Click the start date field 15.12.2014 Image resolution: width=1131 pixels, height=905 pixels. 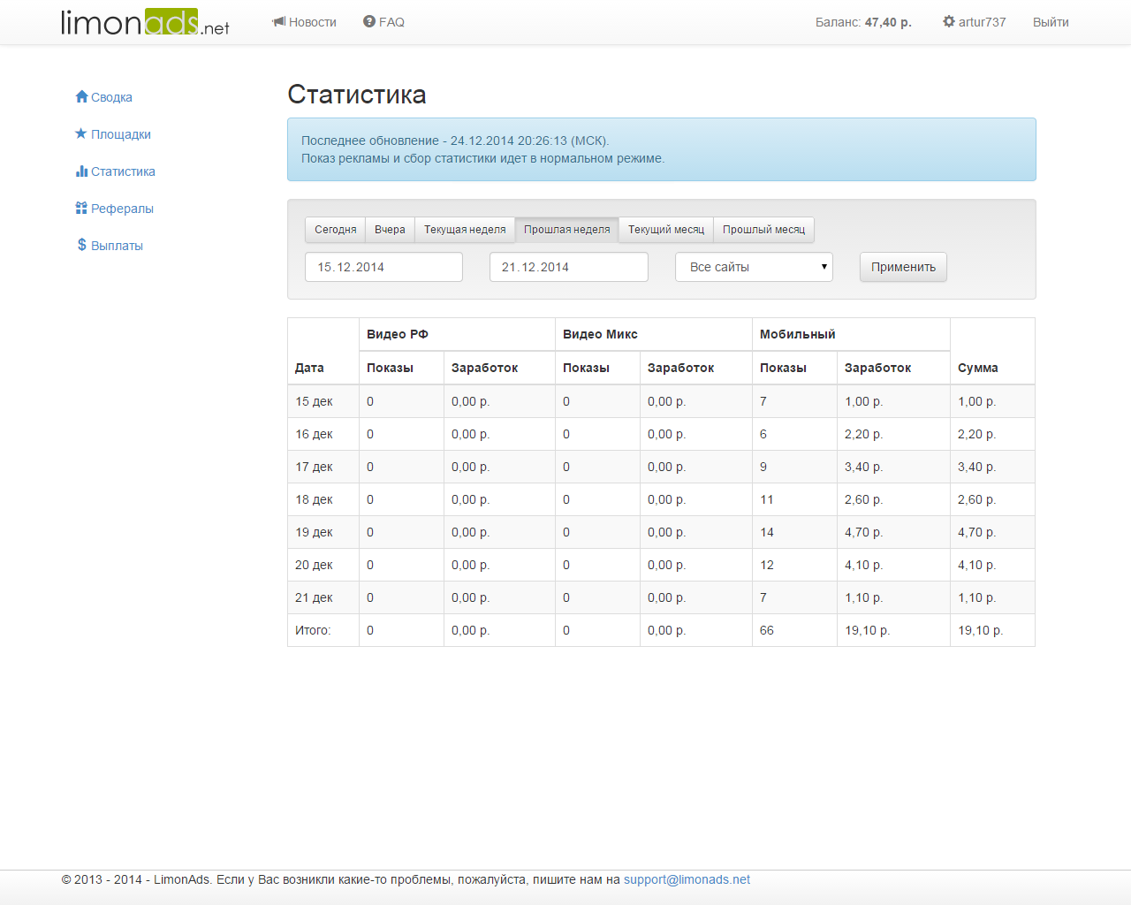pyautogui.click(x=383, y=267)
